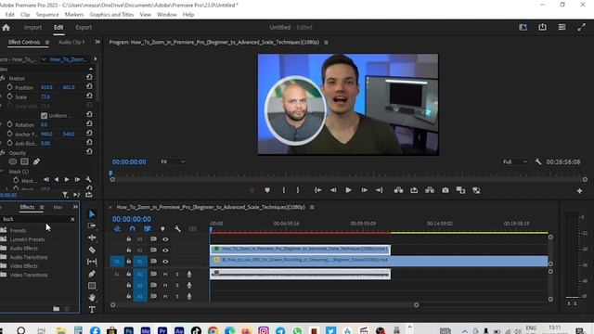Open timeline display settings wrench
Image resolution: width=594 pixels, height=334 pixels.
(x=177, y=229)
